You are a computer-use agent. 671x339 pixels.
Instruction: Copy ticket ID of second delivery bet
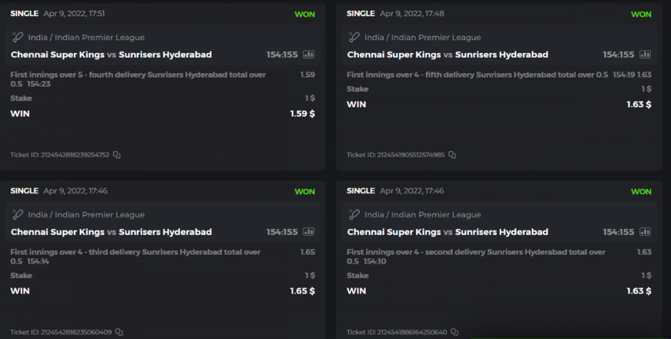[454, 332]
